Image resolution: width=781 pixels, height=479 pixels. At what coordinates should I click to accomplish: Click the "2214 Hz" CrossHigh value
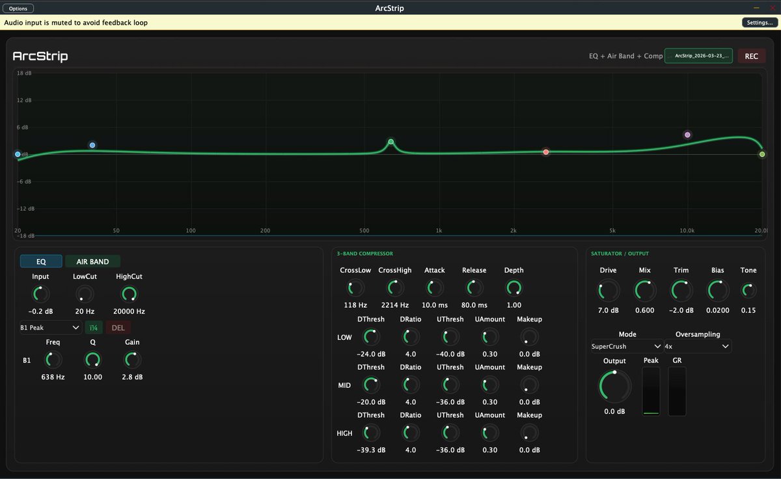395,305
